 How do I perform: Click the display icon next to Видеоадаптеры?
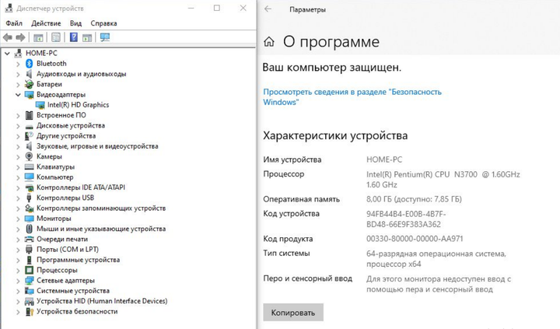30,95
